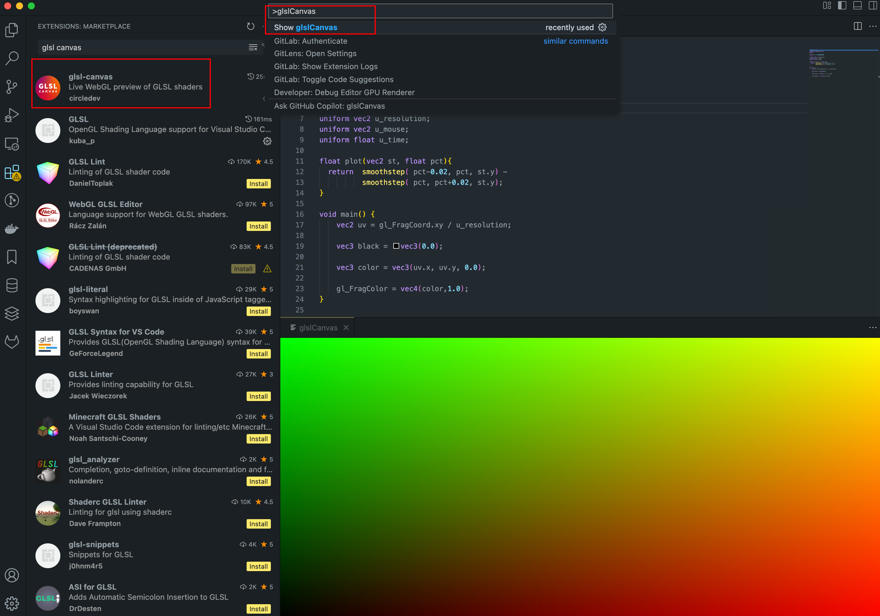880x616 pixels.
Task: Open the Docker view icon
Action: point(12,229)
